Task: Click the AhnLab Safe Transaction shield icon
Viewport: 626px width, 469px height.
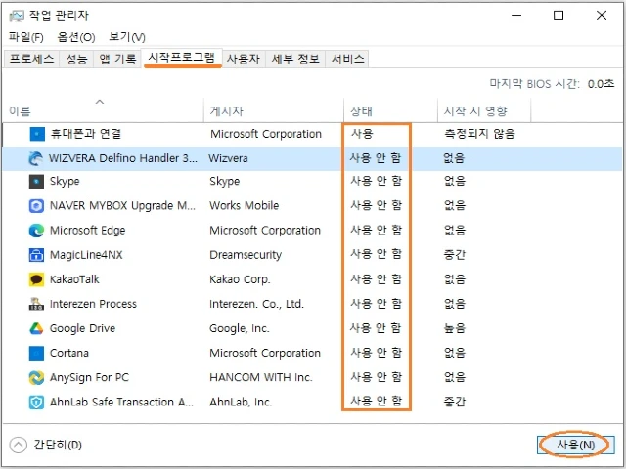Action: click(x=36, y=402)
